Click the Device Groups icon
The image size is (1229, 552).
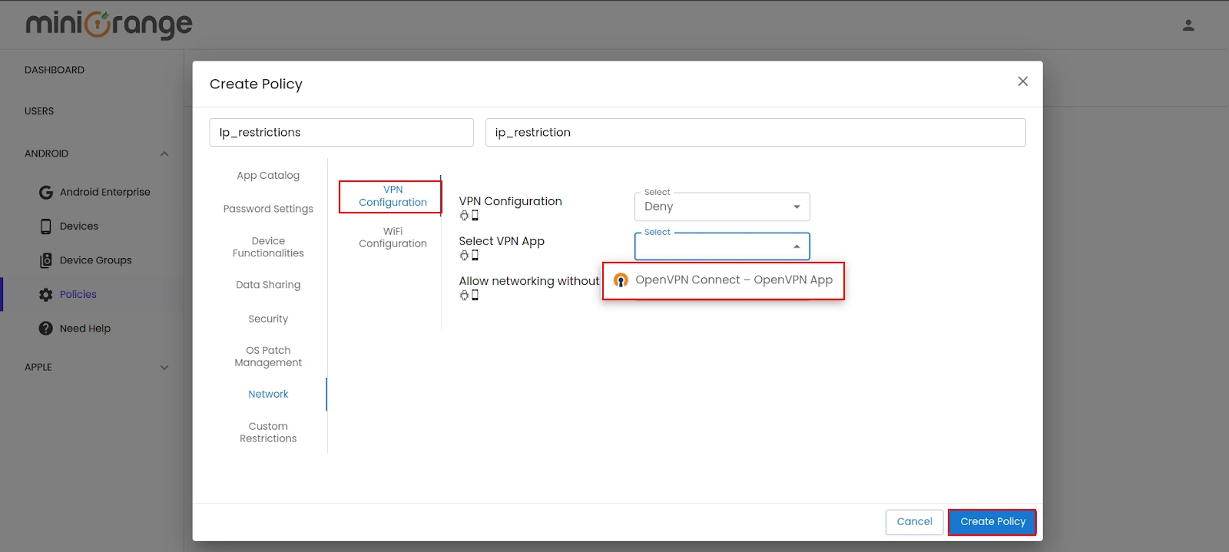click(x=46, y=260)
